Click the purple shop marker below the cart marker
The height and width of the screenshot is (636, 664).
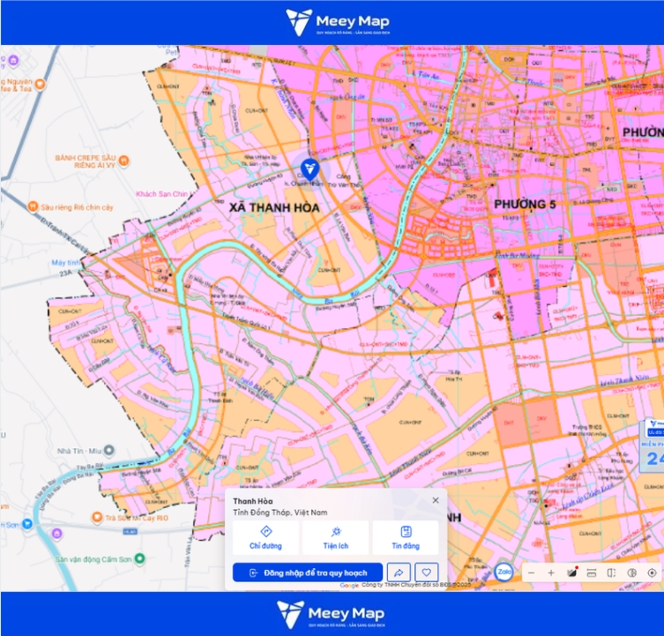[56, 534]
